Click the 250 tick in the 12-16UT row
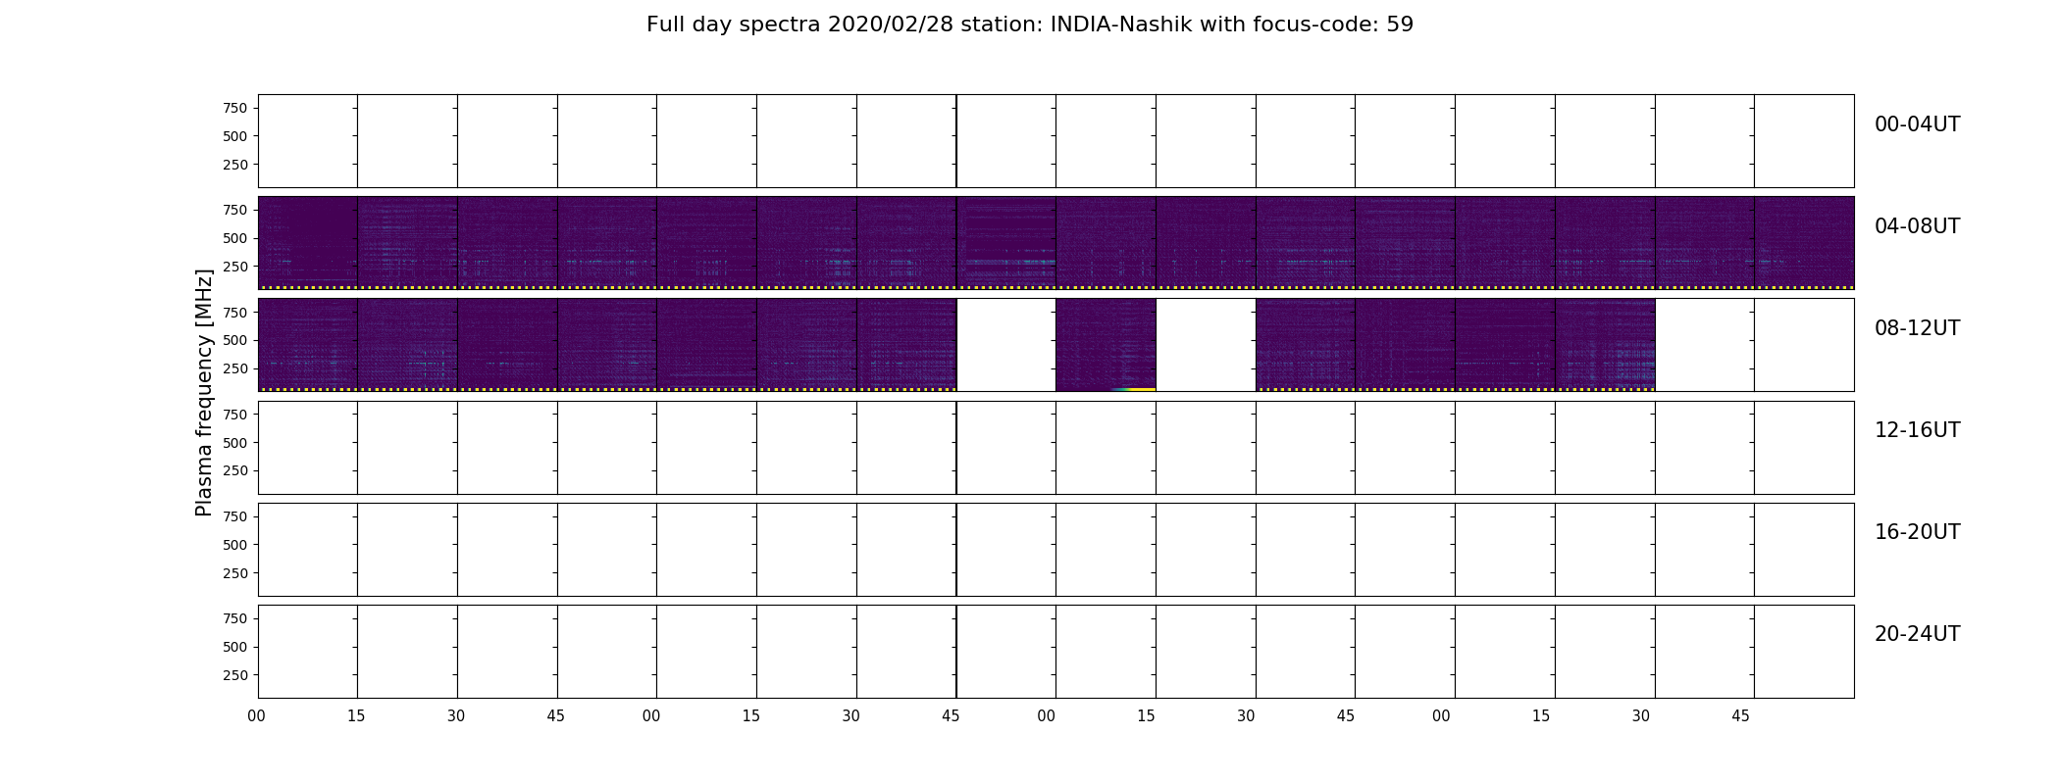This screenshot has width=2060, height=784. [x=235, y=471]
